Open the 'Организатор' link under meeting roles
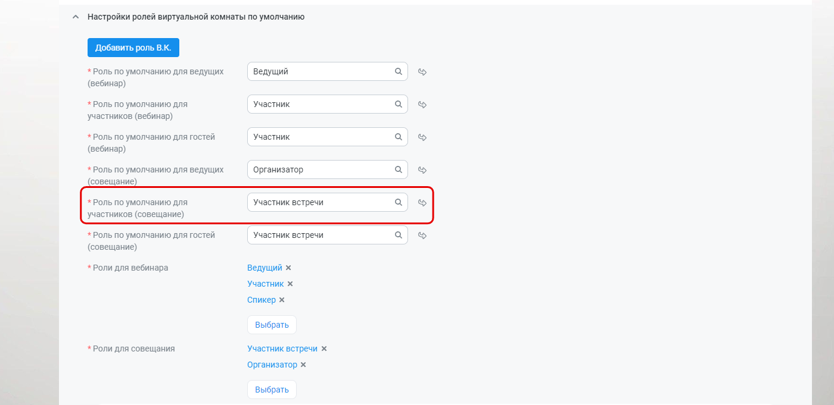834x405 pixels. coord(272,365)
